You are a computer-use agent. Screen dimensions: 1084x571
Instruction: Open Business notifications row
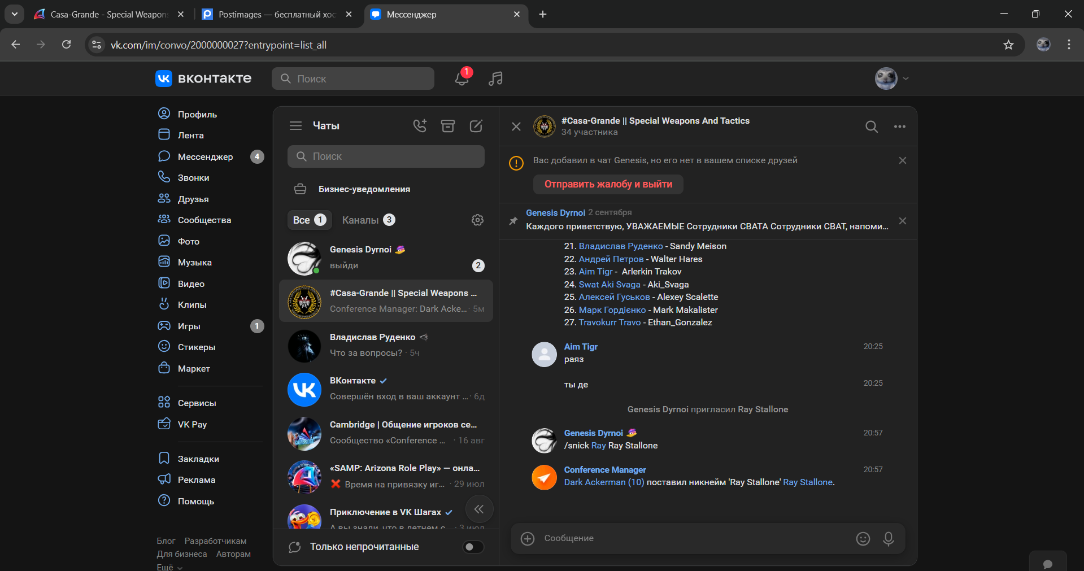tap(386, 189)
